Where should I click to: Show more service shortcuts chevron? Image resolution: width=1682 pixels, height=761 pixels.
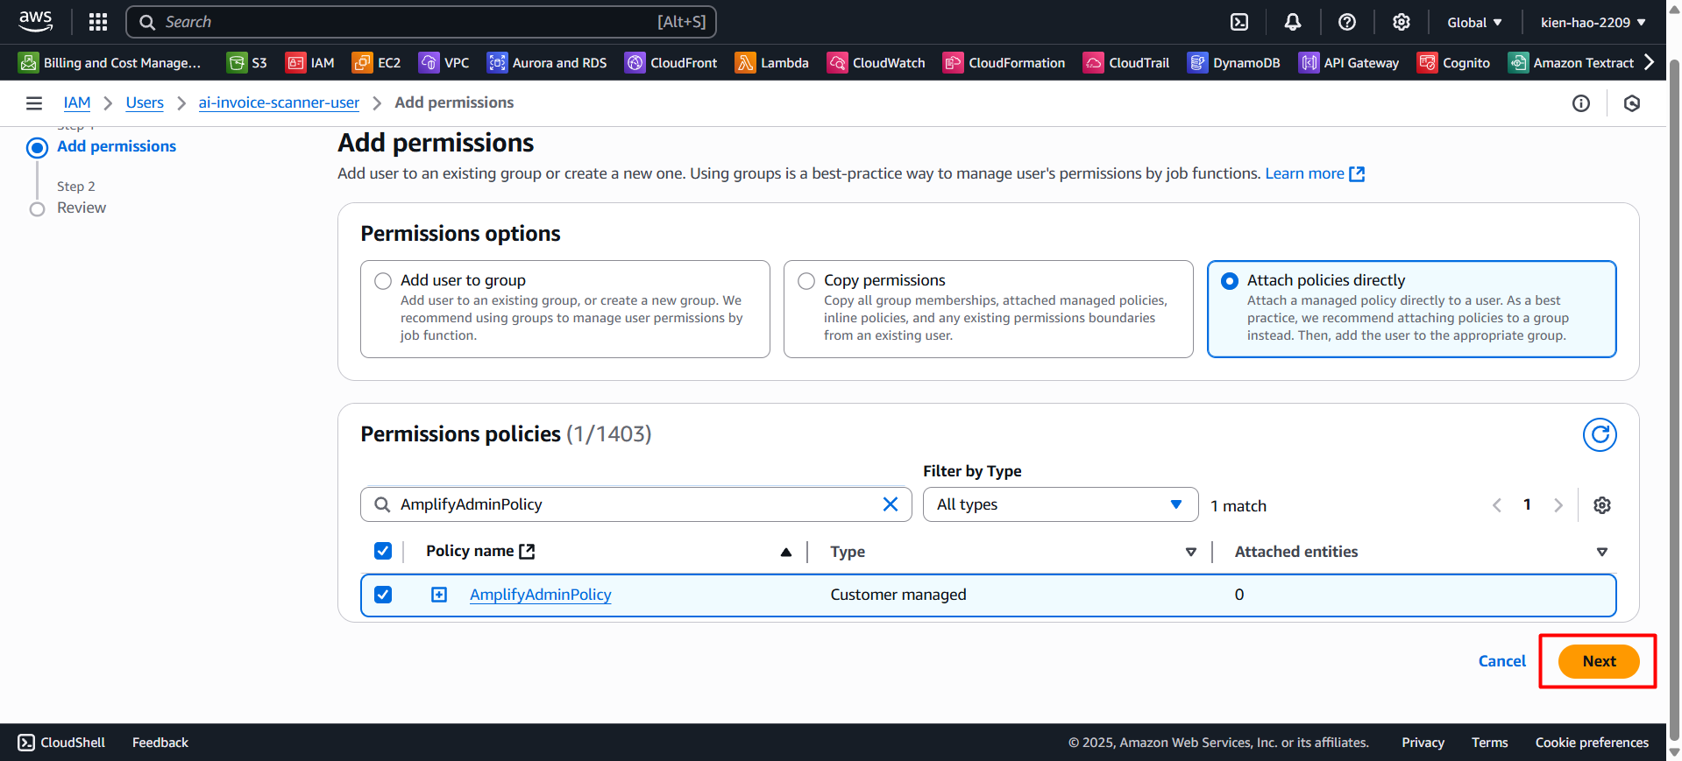tap(1650, 62)
